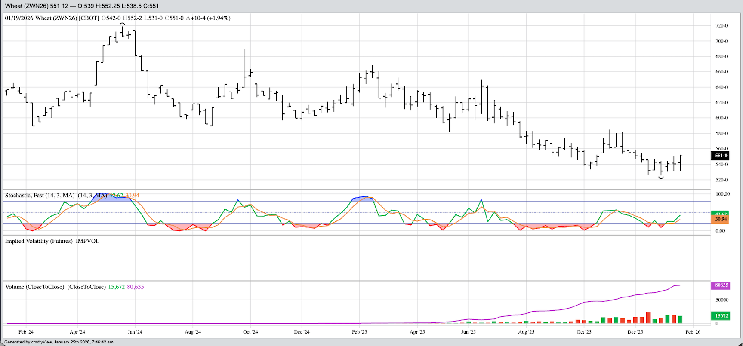This screenshot has width=743, height=346.
Task: Click the Generated by cmdtyView footer text
Action: pyautogui.click(x=59, y=342)
